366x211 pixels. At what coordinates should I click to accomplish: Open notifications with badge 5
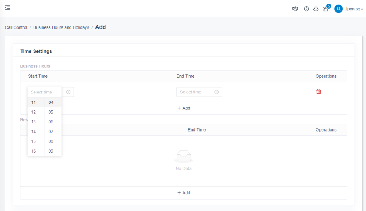point(326,9)
